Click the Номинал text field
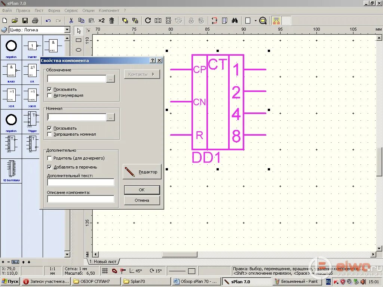This screenshot has width=383, height=287. 77,117
